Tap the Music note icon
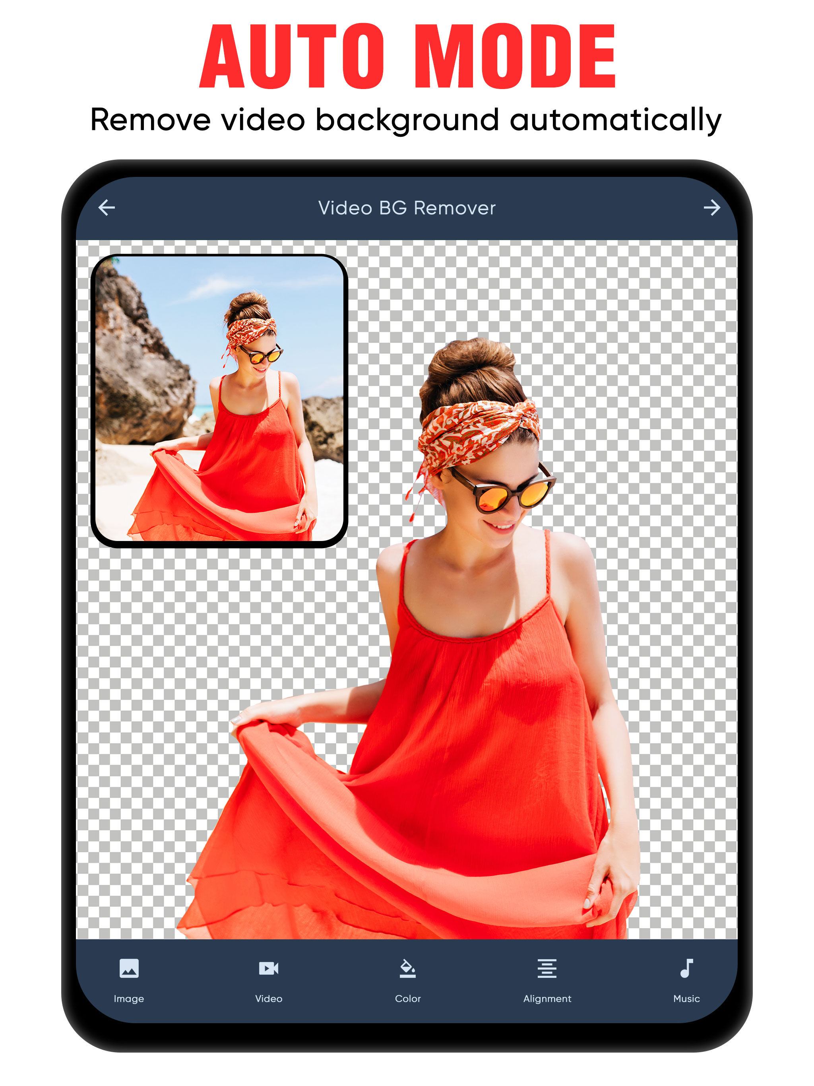The image size is (814, 1086). point(686,968)
